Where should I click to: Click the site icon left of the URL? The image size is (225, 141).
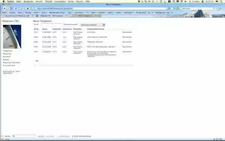pos(34,9)
